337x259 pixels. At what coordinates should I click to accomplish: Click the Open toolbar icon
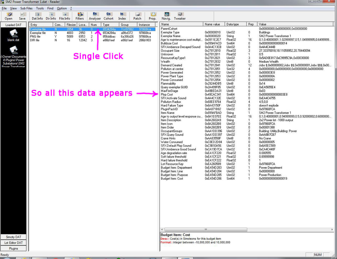click(8, 16)
